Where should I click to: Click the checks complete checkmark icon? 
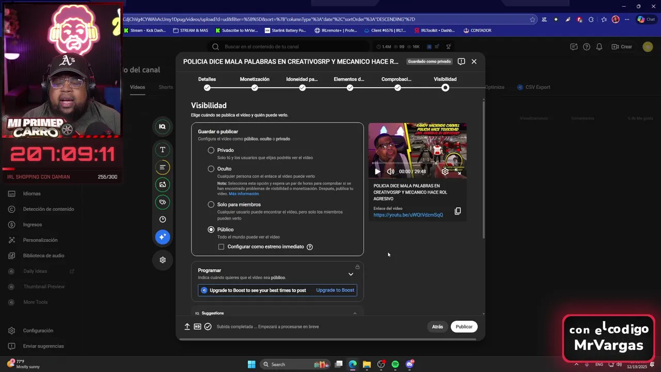point(208,327)
